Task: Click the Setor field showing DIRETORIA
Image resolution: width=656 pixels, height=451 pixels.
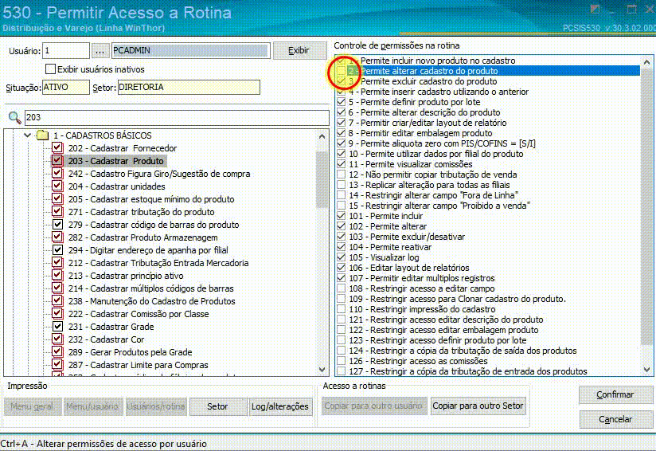Action: point(189,87)
